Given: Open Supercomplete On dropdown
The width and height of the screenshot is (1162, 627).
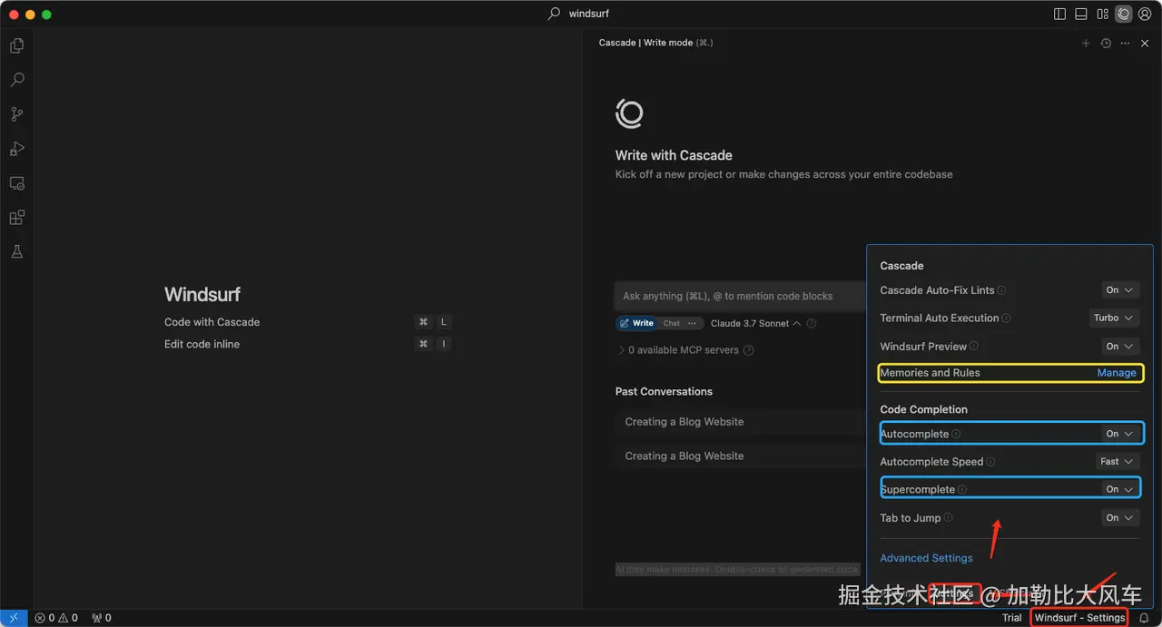Looking at the screenshot, I should point(1119,489).
